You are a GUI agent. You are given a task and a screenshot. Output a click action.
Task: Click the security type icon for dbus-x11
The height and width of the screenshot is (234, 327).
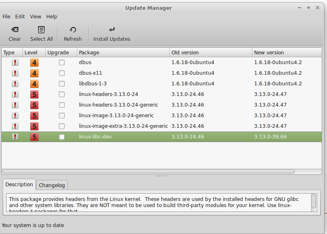click(x=15, y=73)
